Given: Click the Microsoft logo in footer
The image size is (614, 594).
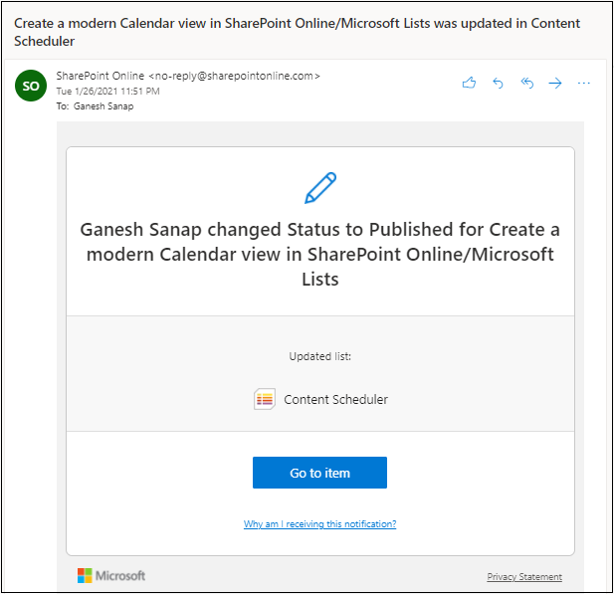Looking at the screenshot, I should (111, 576).
